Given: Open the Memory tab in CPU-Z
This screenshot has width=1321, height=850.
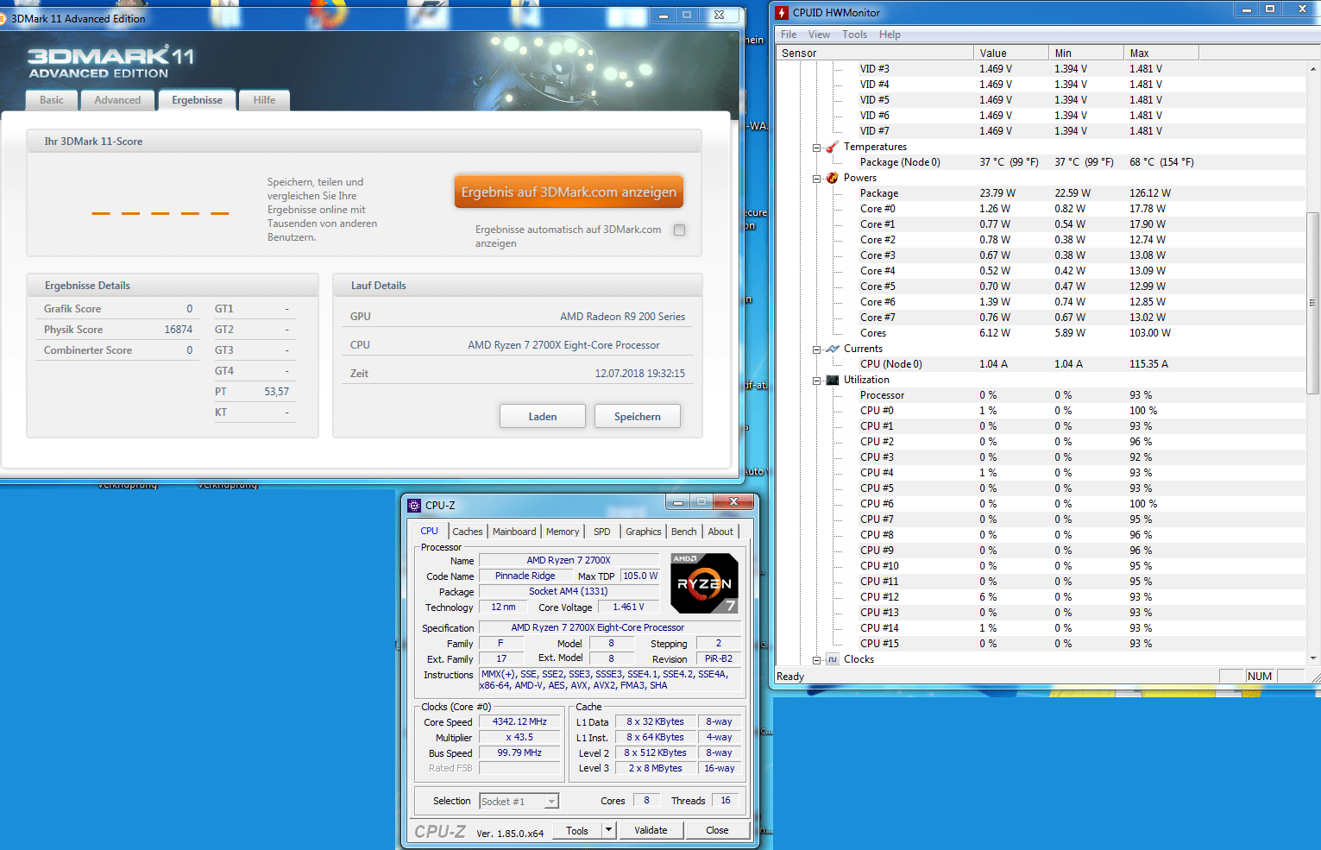Looking at the screenshot, I should coord(563,532).
